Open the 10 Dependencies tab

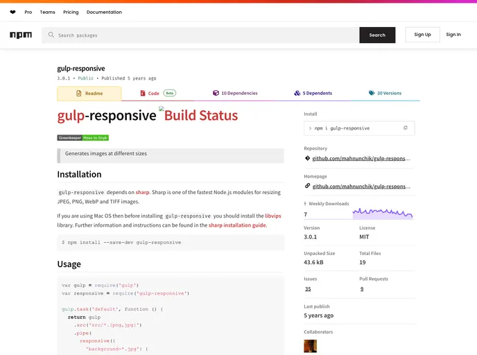coord(235,93)
